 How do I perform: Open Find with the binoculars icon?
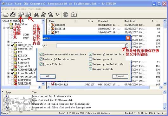coord(36,15)
